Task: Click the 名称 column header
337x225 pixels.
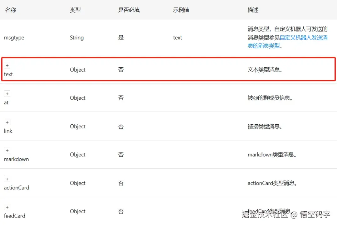Action: (11, 10)
